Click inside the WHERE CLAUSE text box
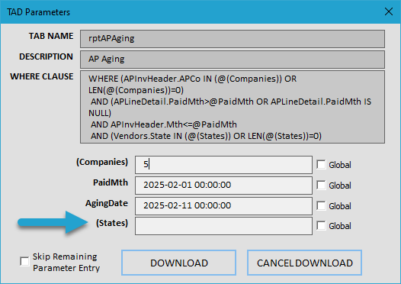Screen dimensions: 401x284 click(233, 107)
